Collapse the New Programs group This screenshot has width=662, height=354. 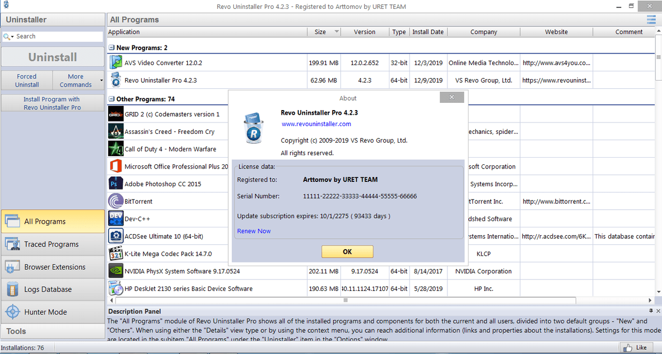[111, 48]
